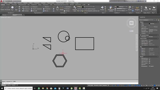Click the Array (Массив) tool
The height and width of the screenshot is (90, 160).
pos(45,11)
